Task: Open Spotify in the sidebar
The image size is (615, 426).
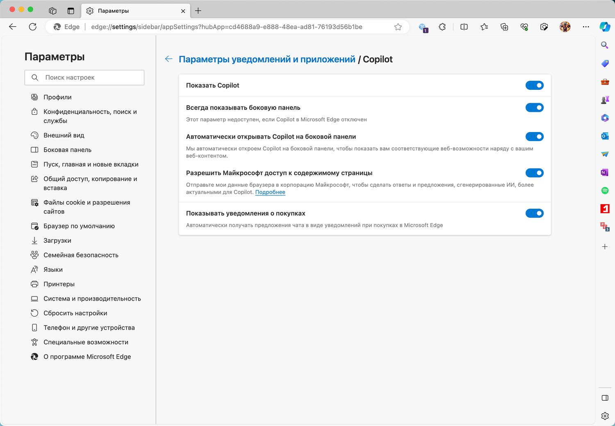Action: click(605, 190)
